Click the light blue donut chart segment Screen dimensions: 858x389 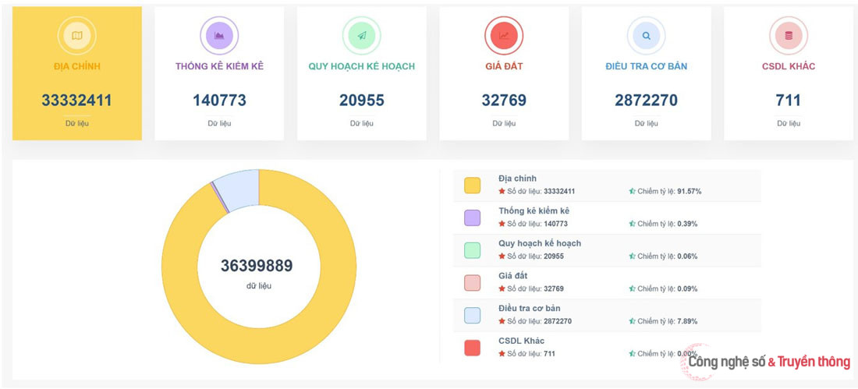237,187
